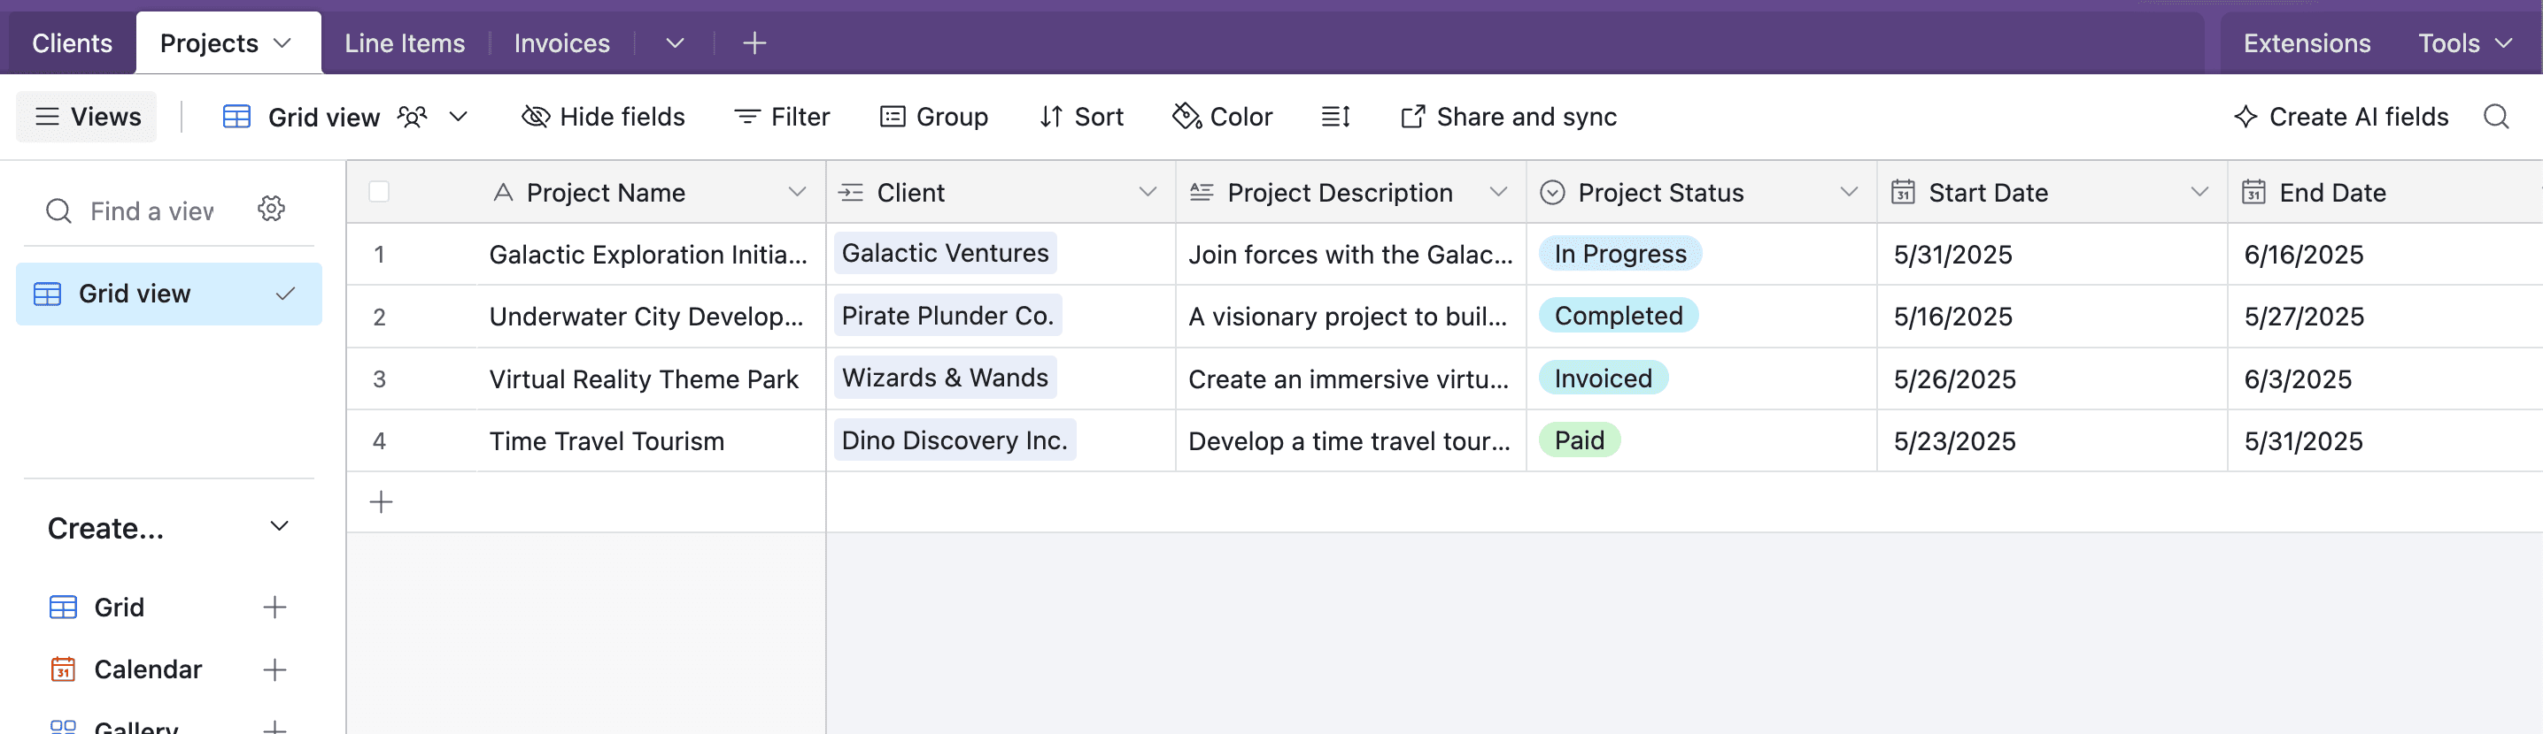Open the Project Name column dropdown

pyautogui.click(x=797, y=191)
